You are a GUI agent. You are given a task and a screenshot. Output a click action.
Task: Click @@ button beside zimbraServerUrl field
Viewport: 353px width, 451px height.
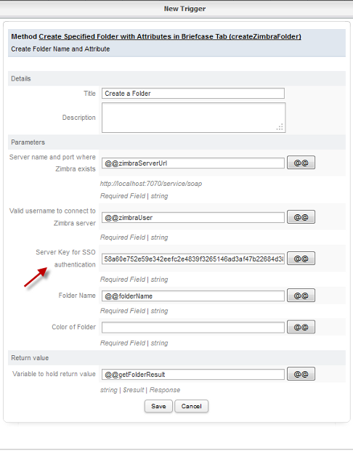[x=301, y=163]
